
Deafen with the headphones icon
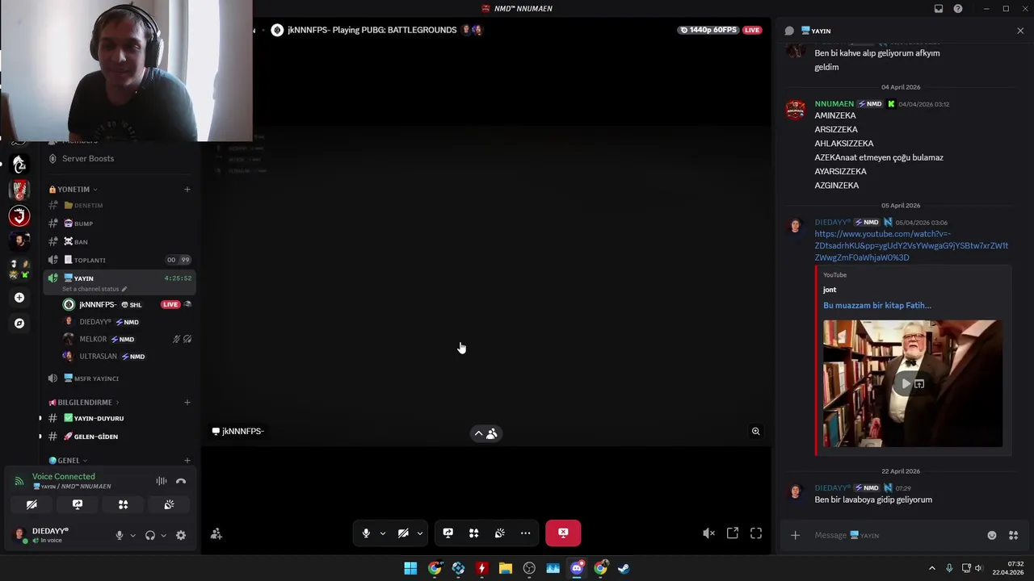(x=149, y=535)
